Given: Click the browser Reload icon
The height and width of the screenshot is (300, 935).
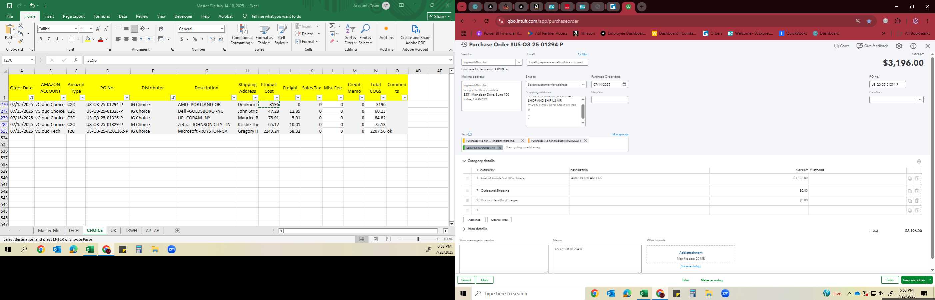Looking at the screenshot, I should pyautogui.click(x=487, y=21).
